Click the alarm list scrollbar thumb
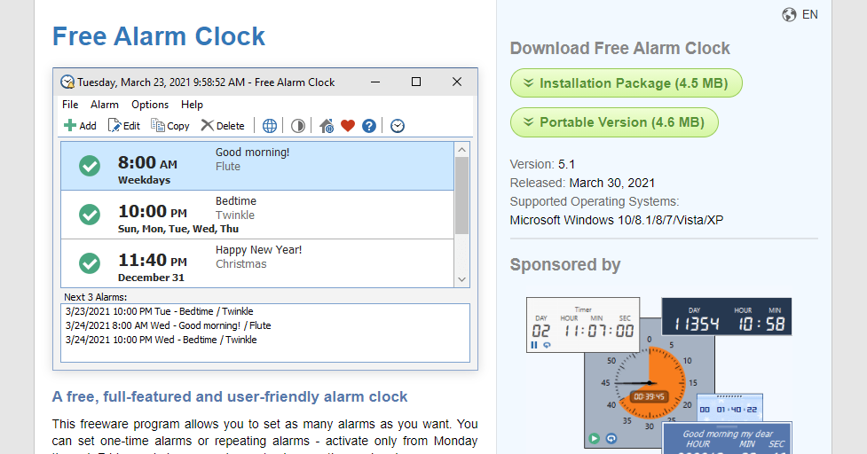Image resolution: width=867 pixels, height=454 pixels. coord(462,195)
